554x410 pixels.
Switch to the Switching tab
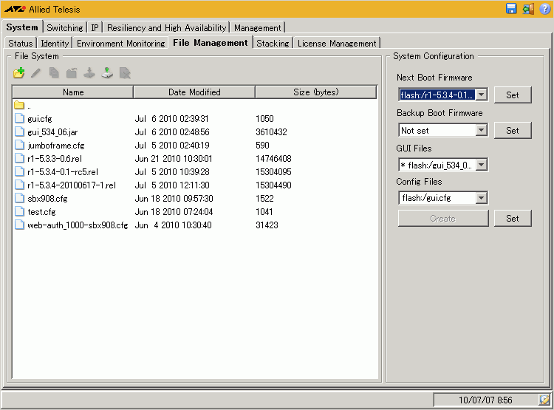pyautogui.click(x=65, y=27)
